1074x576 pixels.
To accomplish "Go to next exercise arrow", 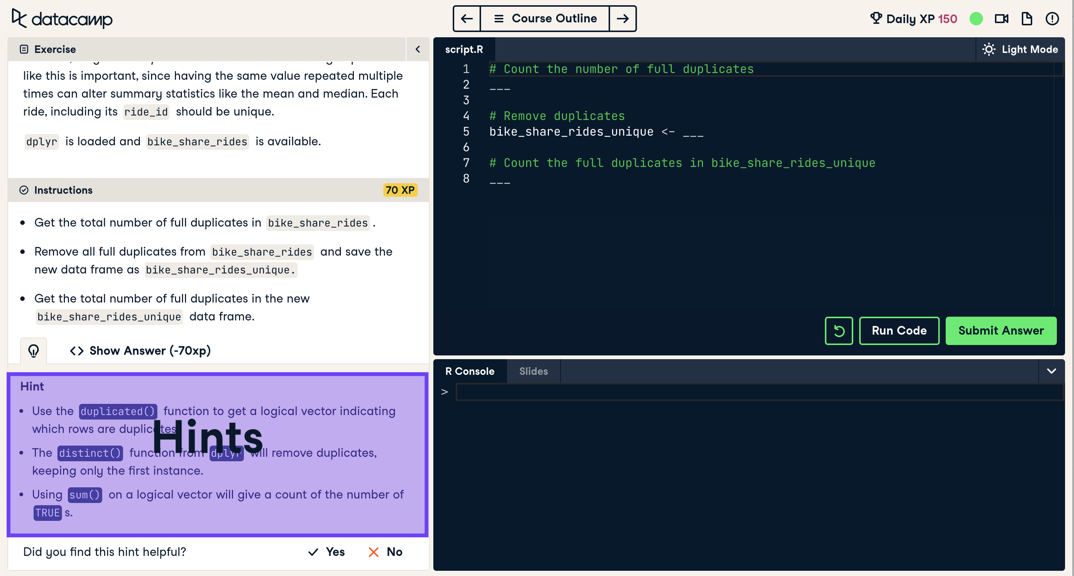I will [x=623, y=18].
